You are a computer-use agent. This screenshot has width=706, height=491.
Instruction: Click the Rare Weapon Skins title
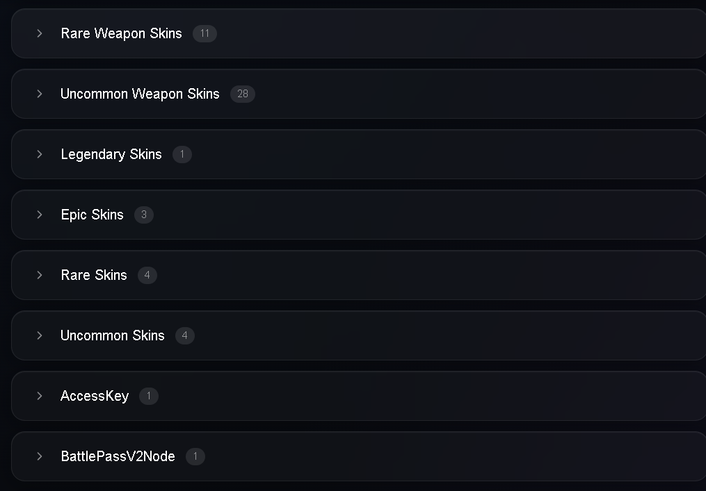click(121, 34)
